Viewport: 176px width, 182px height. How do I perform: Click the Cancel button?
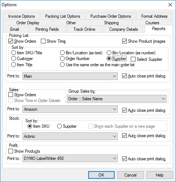(x=130, y=175)
